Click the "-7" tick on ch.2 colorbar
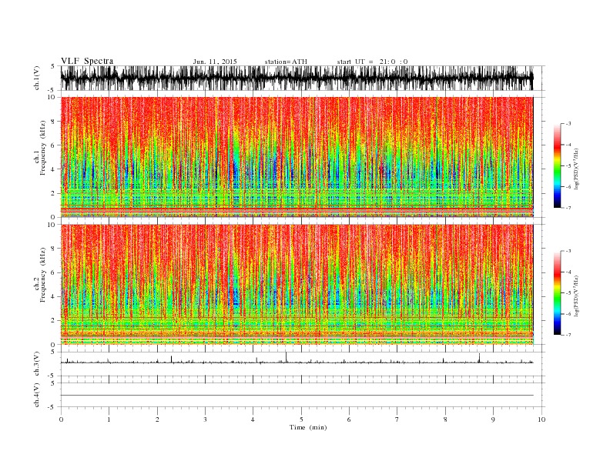This screenshot has width=610, height=471. [x=568, y=335]
